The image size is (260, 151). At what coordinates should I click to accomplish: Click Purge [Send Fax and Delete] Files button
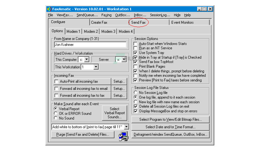[x=83, y=134]
